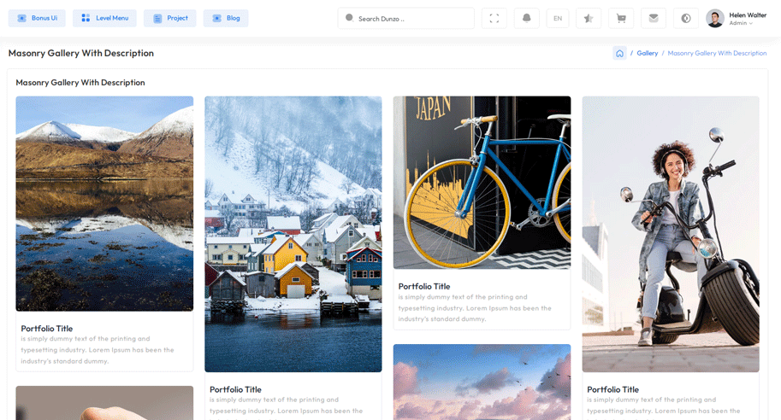Click the search magnifier icon
The height and width of the screenshot is (420, 781).
[x=349, y=18]
